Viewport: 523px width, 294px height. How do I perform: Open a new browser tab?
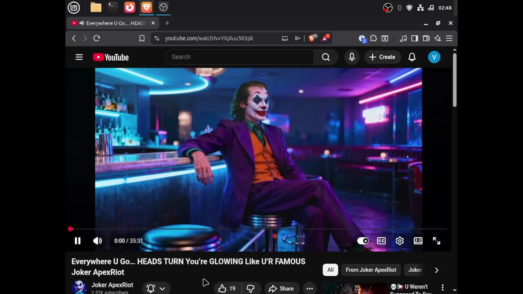(x=167, y=23)
